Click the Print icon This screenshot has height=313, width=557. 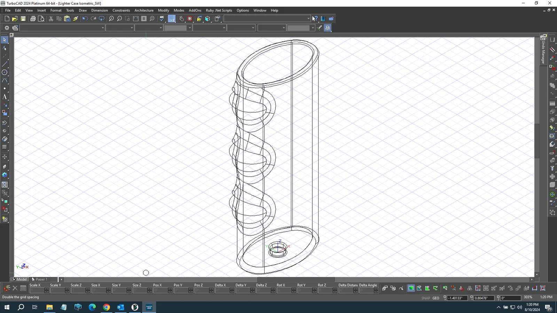(x=33, y=19)
